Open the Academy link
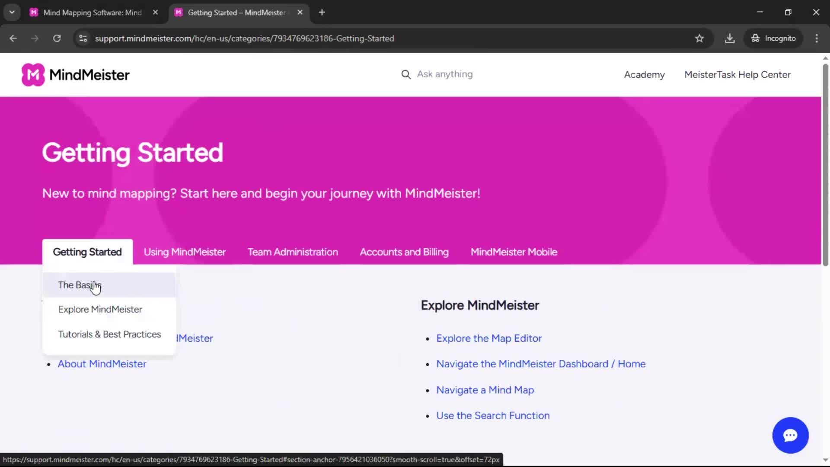 coord(644,75)
